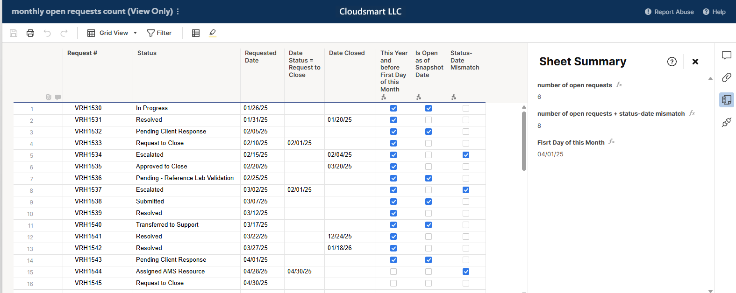The width and height of the screenshot is (736, 293).
Task: Click formula icon beside status-date mismatch summary field
Action: [692, 113]
